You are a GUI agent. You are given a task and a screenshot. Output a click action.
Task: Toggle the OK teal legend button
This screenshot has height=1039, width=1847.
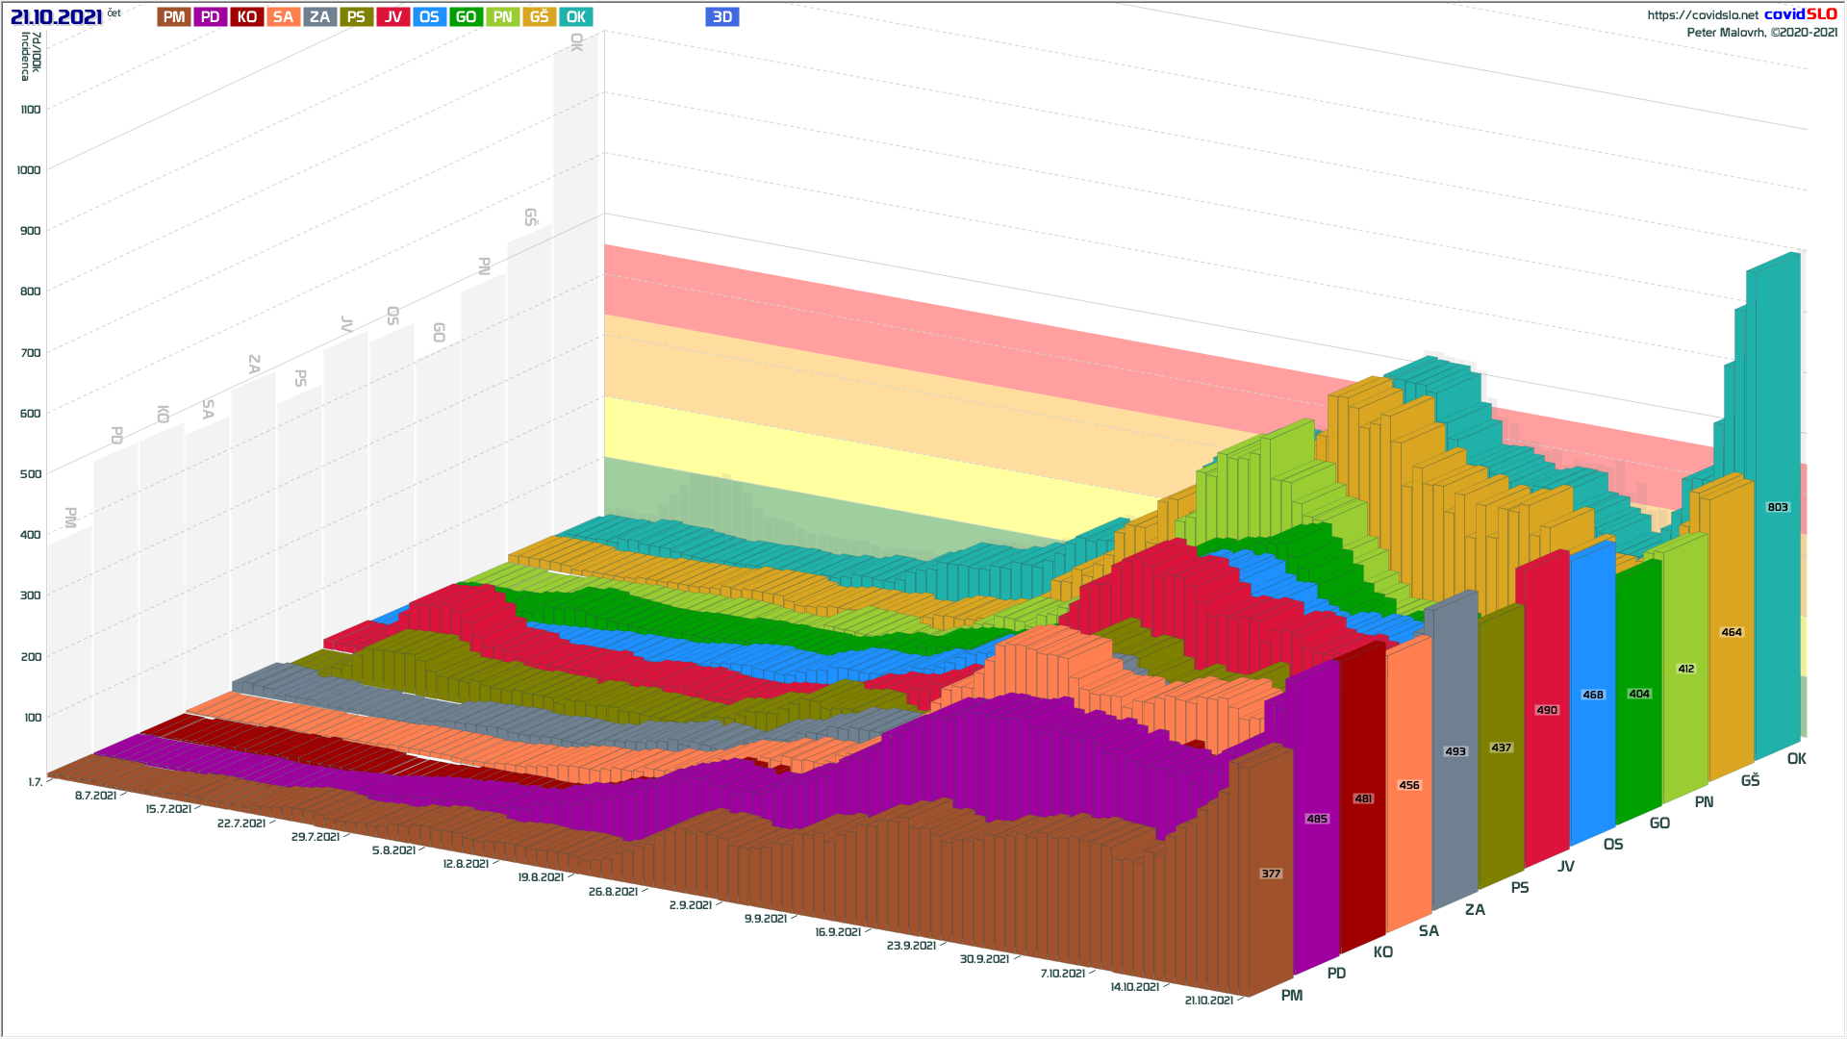(575, 17)
